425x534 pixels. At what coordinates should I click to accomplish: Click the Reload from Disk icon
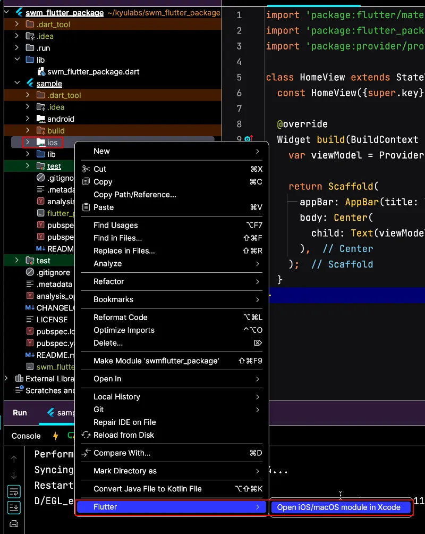(86, 435)
